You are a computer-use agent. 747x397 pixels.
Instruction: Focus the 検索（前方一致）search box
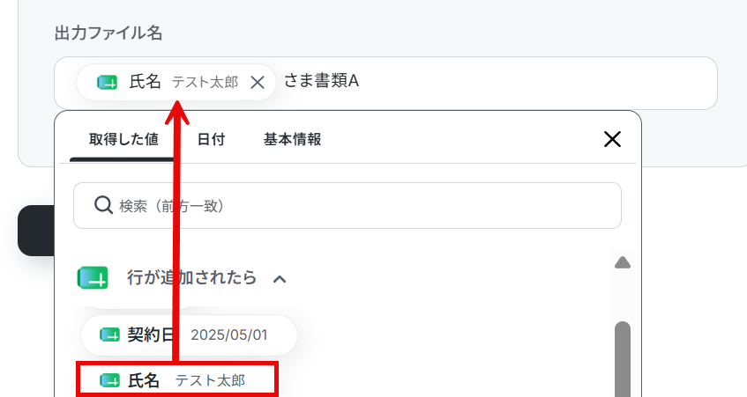[347, 205]
